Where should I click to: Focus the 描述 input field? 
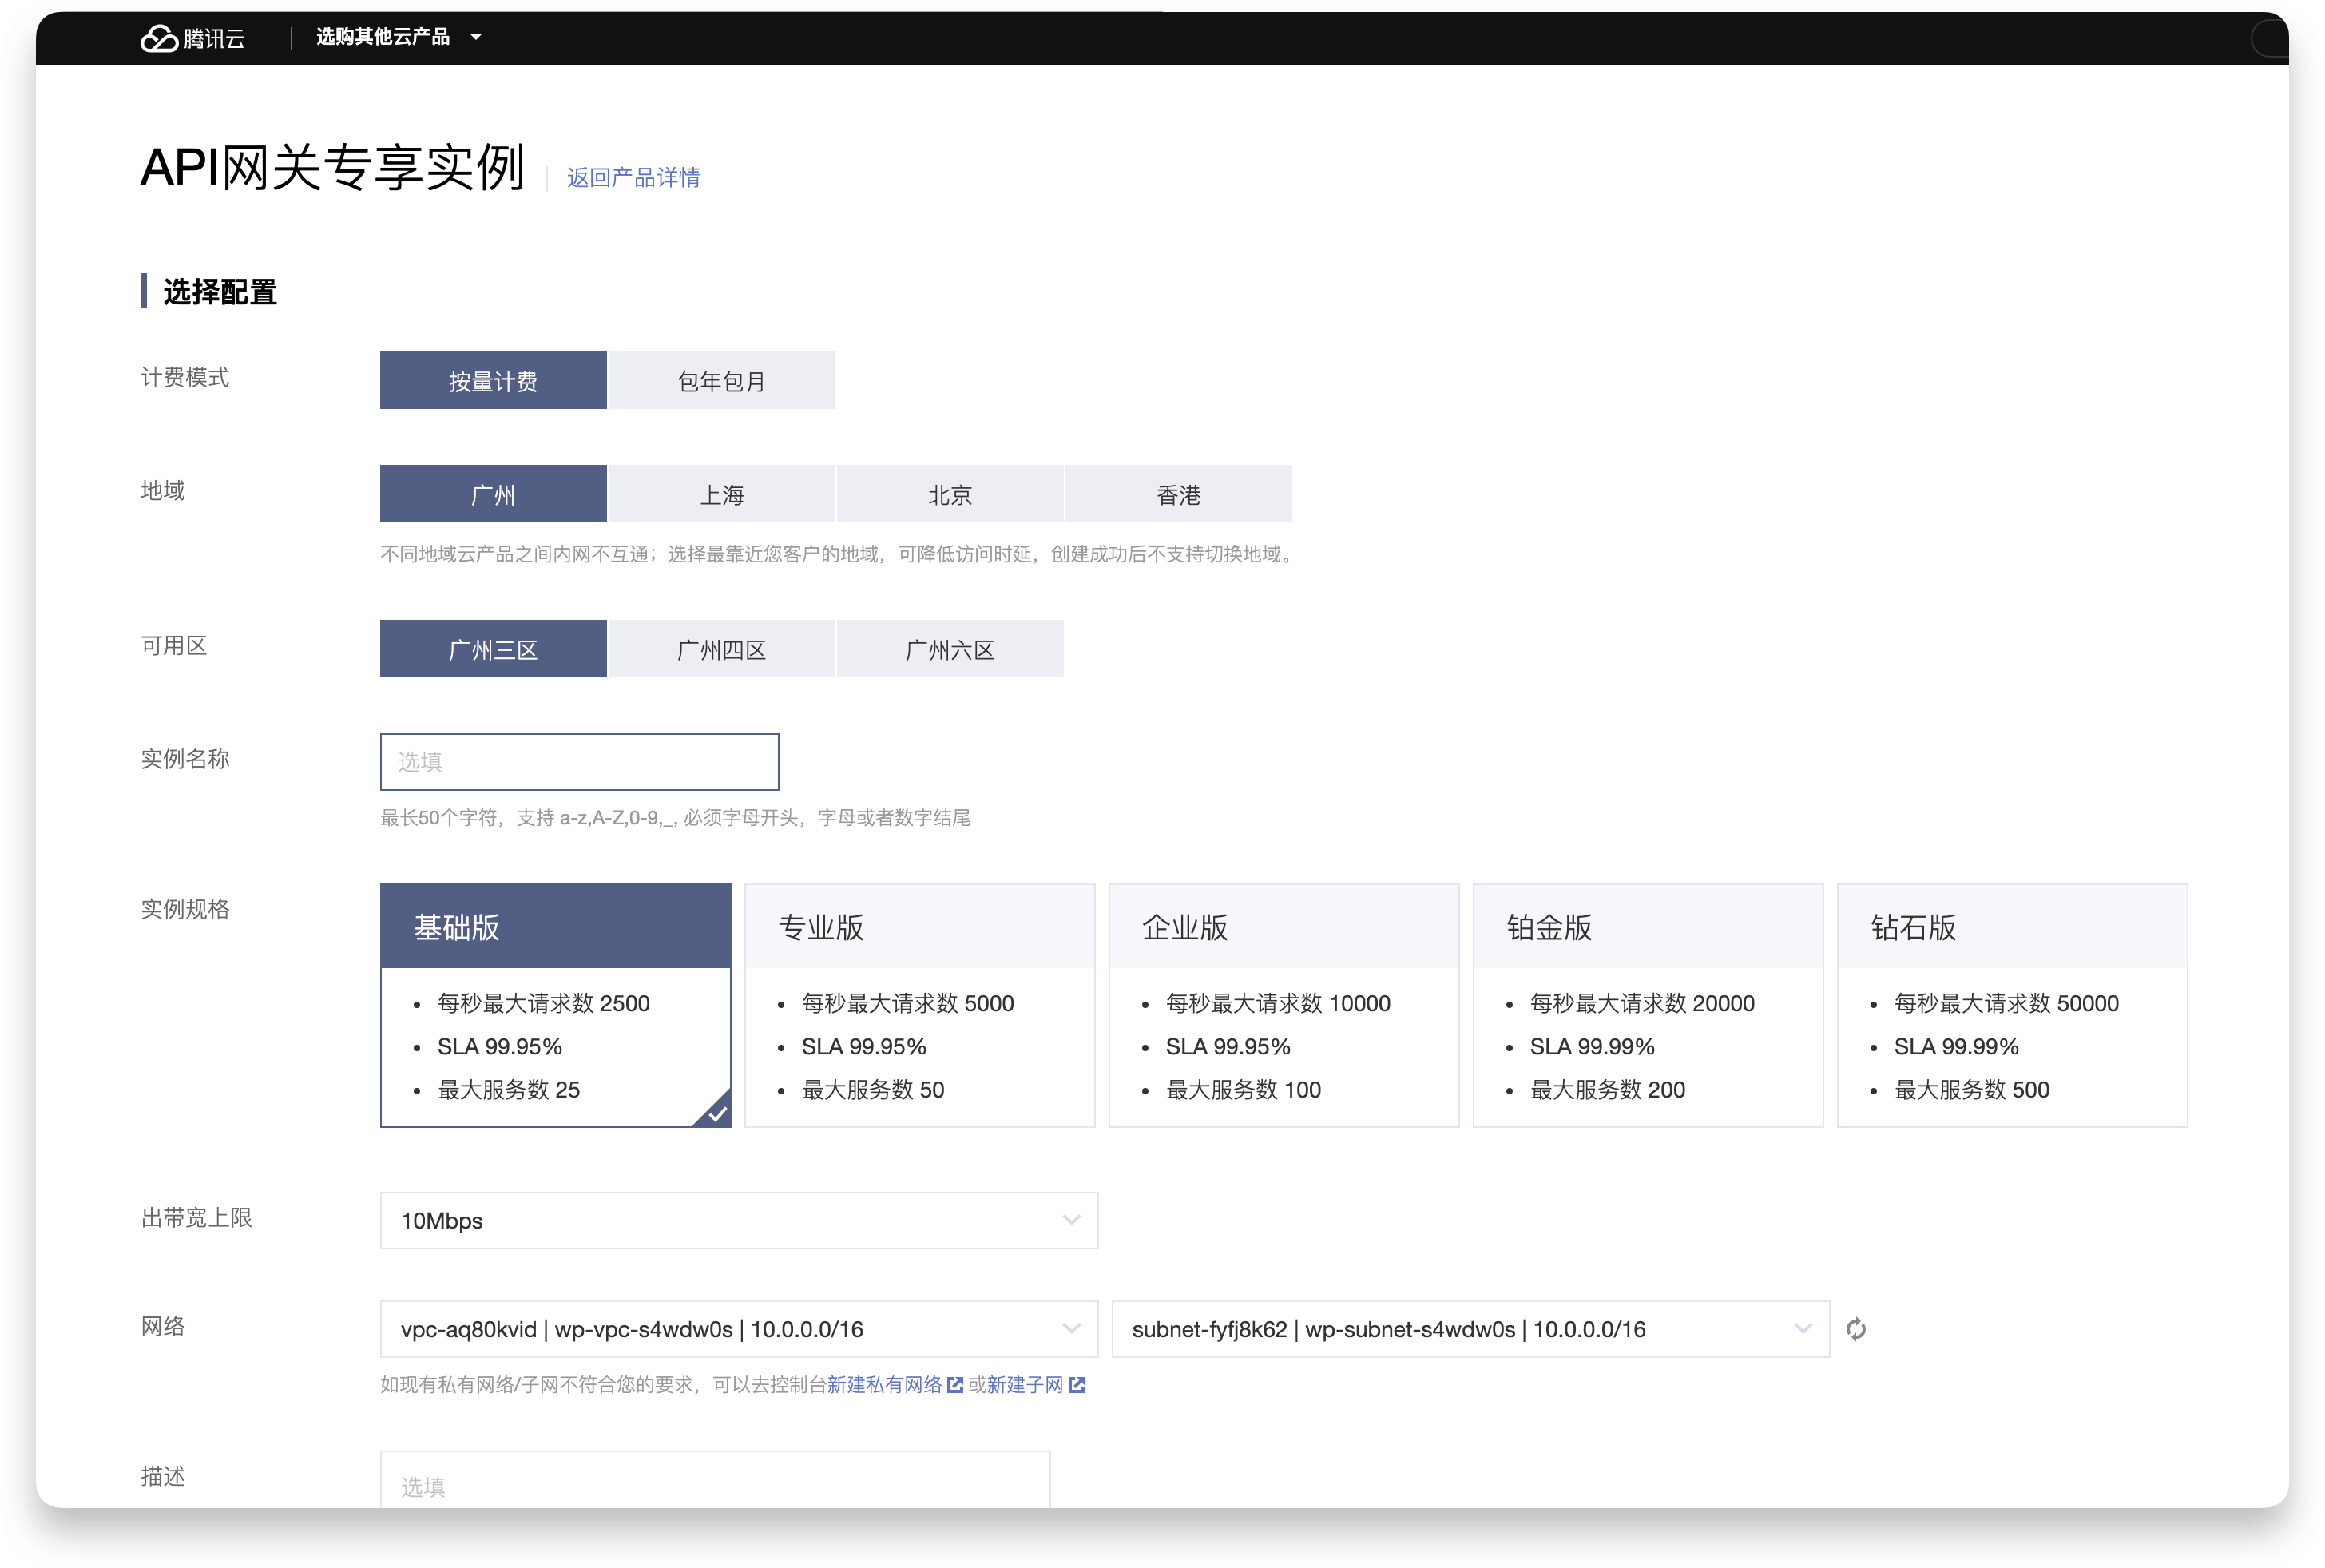click(715, 1480)
